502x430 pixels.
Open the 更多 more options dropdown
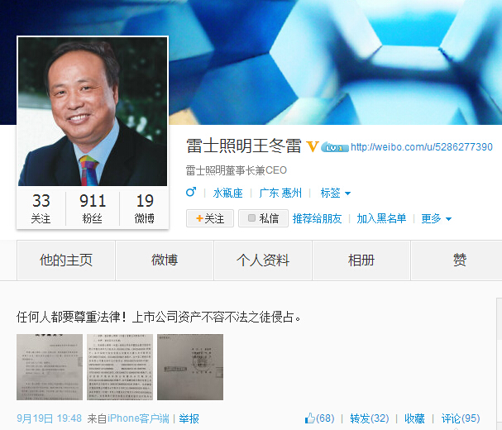click(x=436, y=218)
